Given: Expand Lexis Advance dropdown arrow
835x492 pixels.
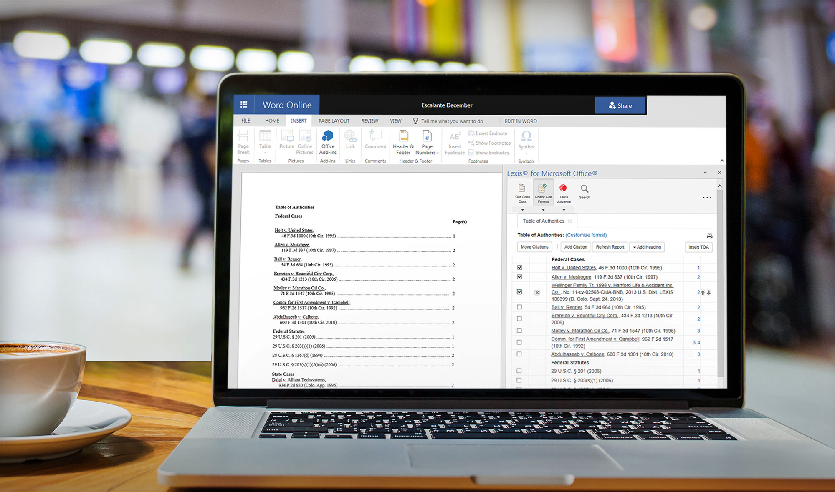Looking at the screenshot, I should pos(564,210).
